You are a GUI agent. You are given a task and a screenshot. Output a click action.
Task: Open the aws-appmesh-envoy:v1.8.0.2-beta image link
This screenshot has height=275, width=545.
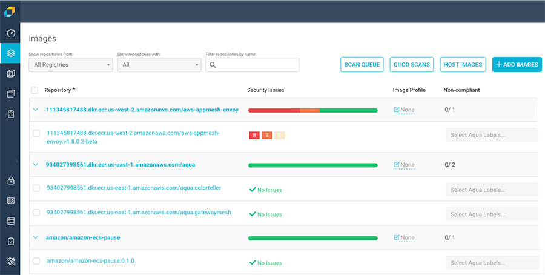[x=133, y=137]
